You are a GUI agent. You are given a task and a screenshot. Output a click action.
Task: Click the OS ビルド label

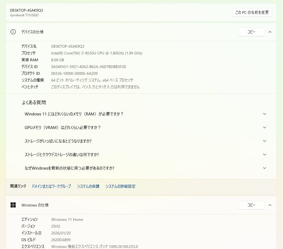[28, 240]
